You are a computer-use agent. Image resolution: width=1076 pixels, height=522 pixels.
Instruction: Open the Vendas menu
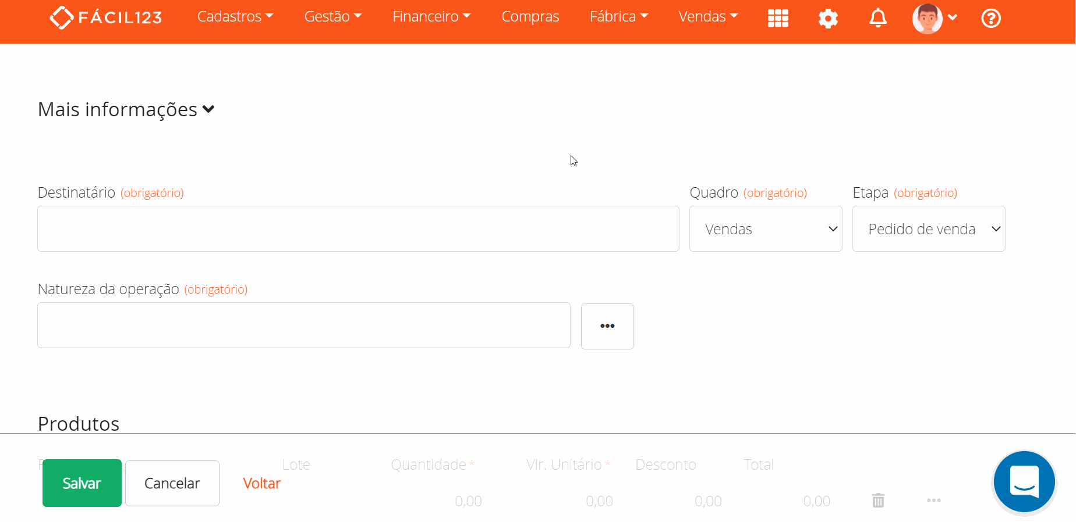coord(707,17)
